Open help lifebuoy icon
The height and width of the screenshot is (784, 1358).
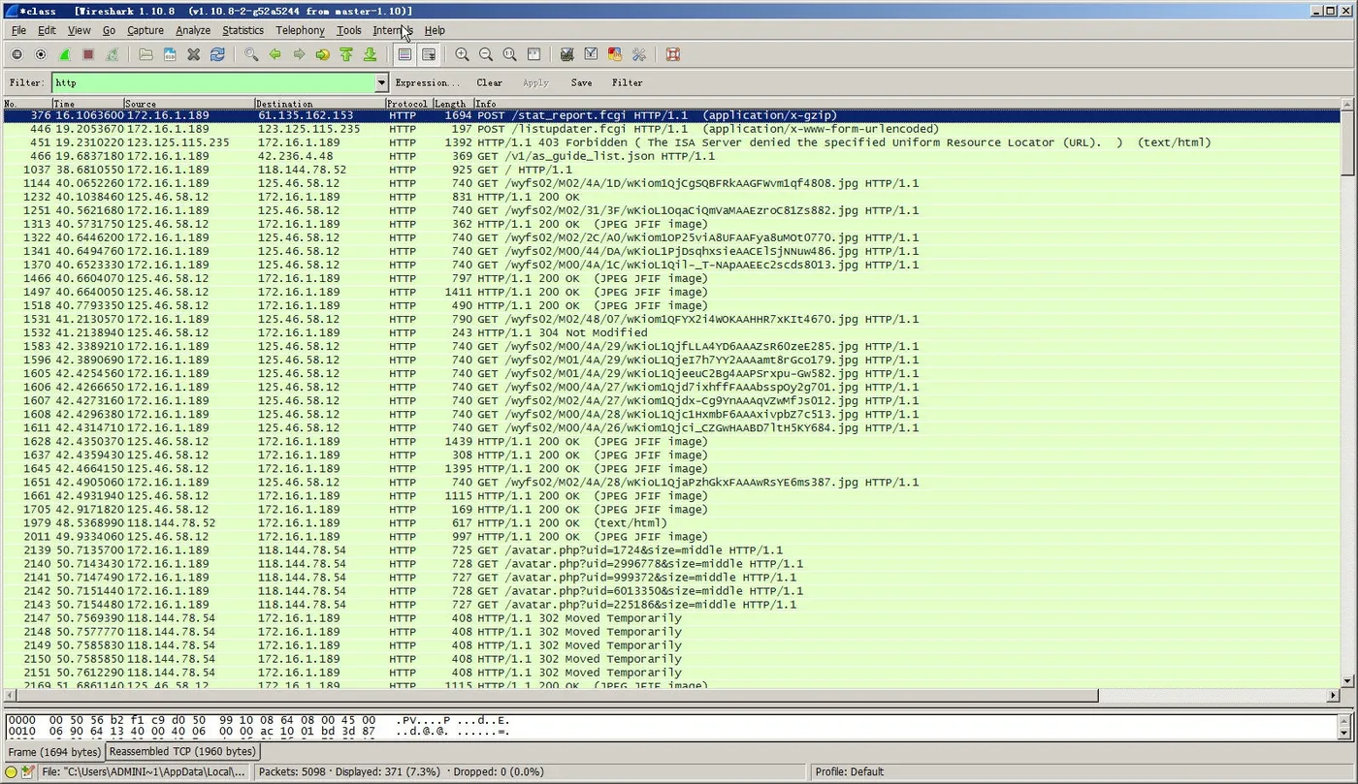click(x=672, y=55)
